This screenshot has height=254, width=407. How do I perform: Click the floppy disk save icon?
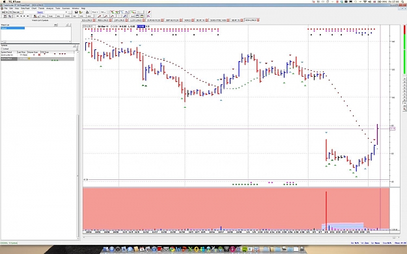pyautogui.click(x=76, y=12)
